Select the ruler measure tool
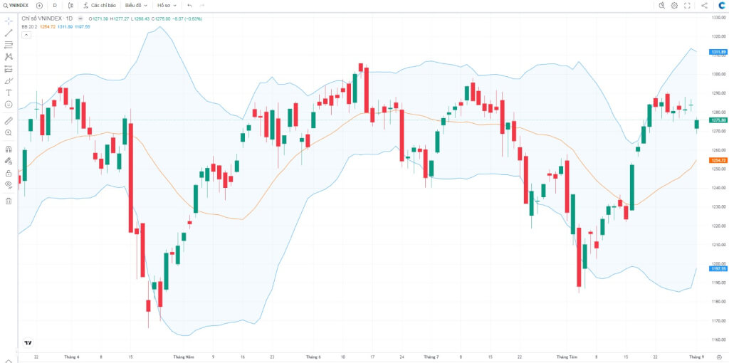 (9, 121)
